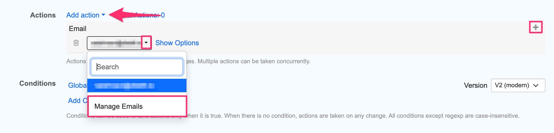
Task: Open the Version V2 (modern) dropdown
Action: [x=518, y=85]
